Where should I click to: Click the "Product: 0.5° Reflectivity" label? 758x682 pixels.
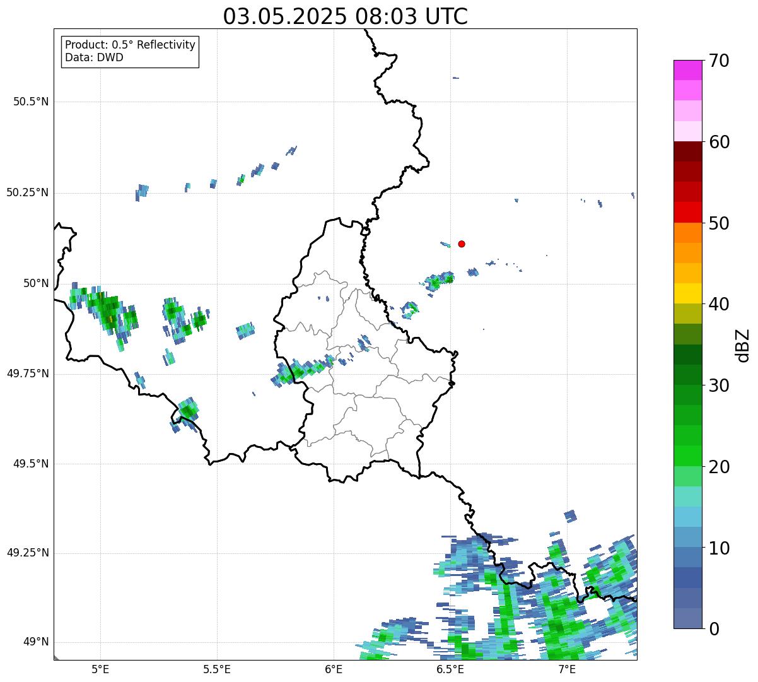(x=130, y=45)
